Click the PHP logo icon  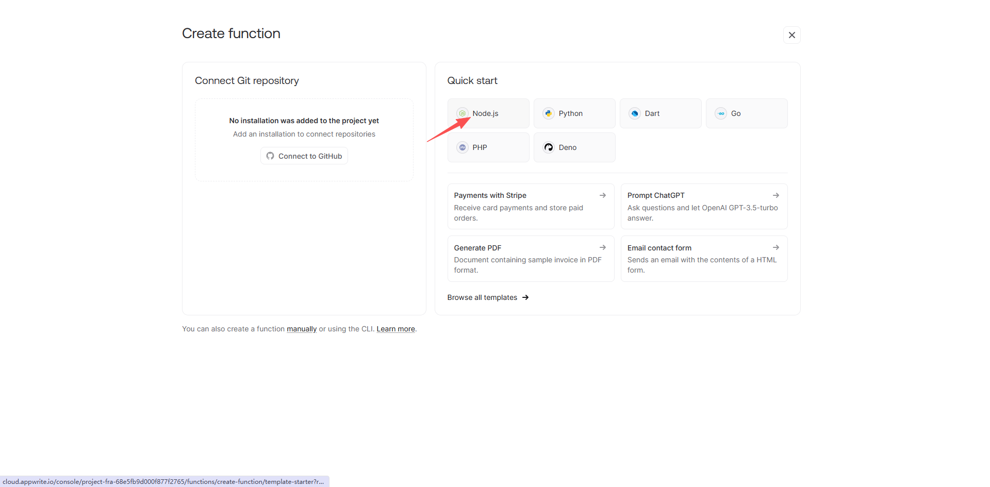tap(463, 147)
